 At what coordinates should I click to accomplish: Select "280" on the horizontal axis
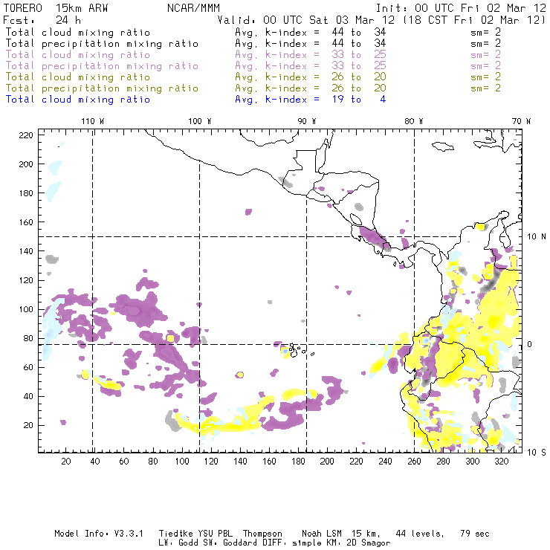tap(444, 462)
